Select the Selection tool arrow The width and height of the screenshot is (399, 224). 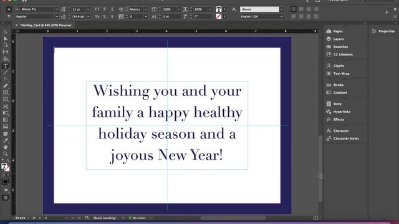(6, 32)
